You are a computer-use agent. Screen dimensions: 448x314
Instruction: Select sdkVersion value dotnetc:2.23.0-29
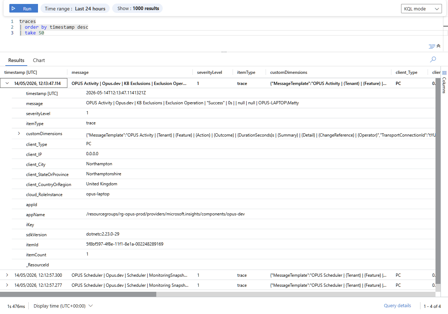(x=103, y=234)
